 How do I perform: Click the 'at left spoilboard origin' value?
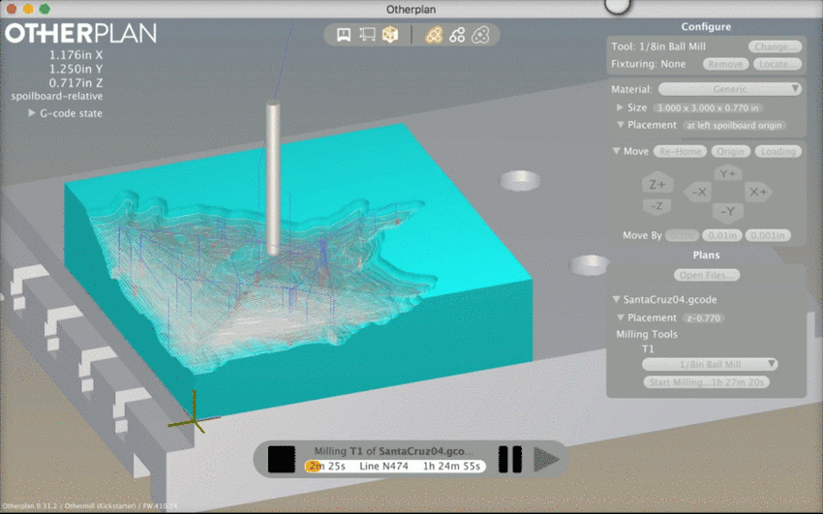[734, 125]
